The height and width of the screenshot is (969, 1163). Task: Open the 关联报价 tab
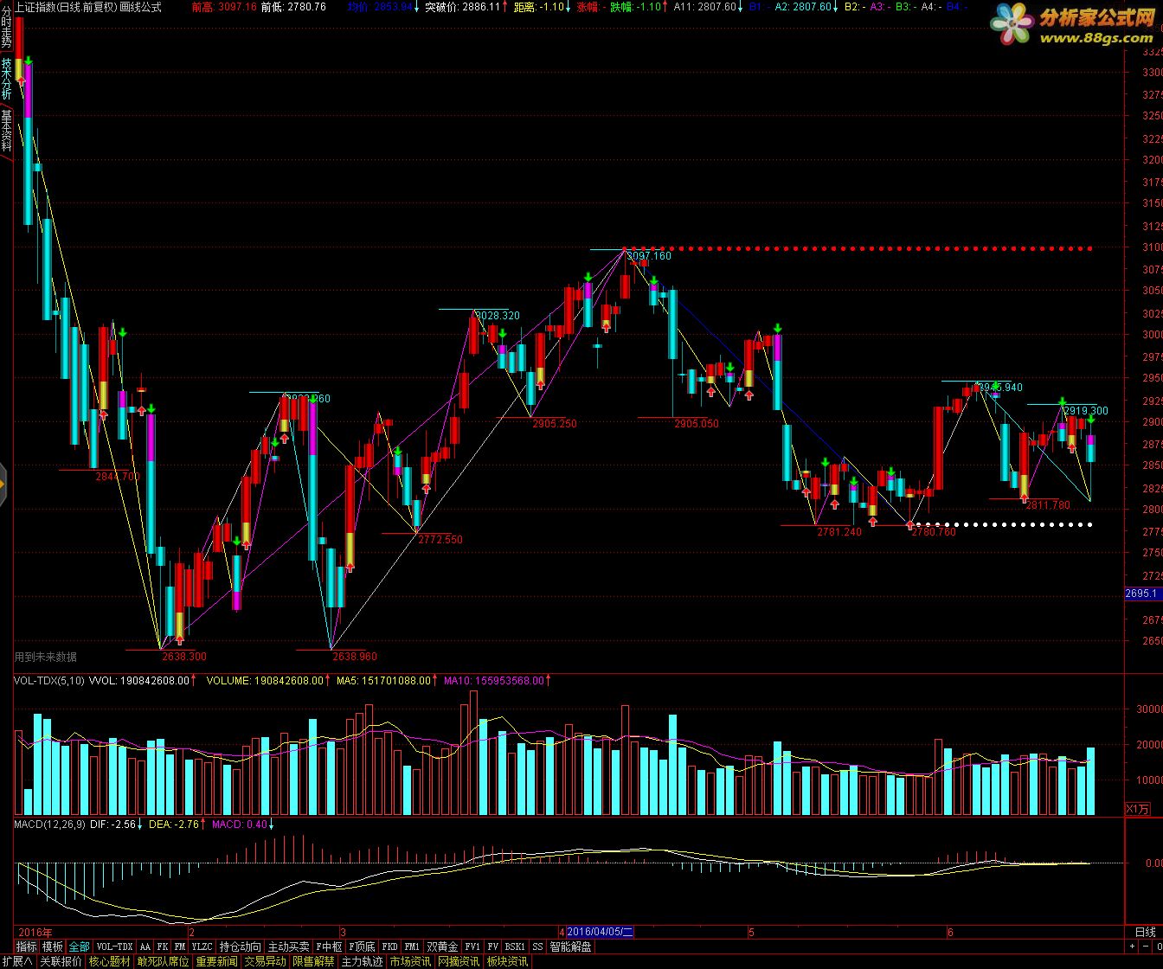pos(60,961)
